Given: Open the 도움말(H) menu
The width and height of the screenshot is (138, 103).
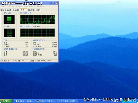Looking at the screenshot, I should tap(40, 6).
